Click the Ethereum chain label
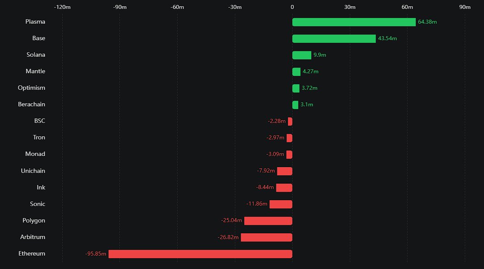Image resolution: width=484 pixels, height=269 pixels. (32, 254)
